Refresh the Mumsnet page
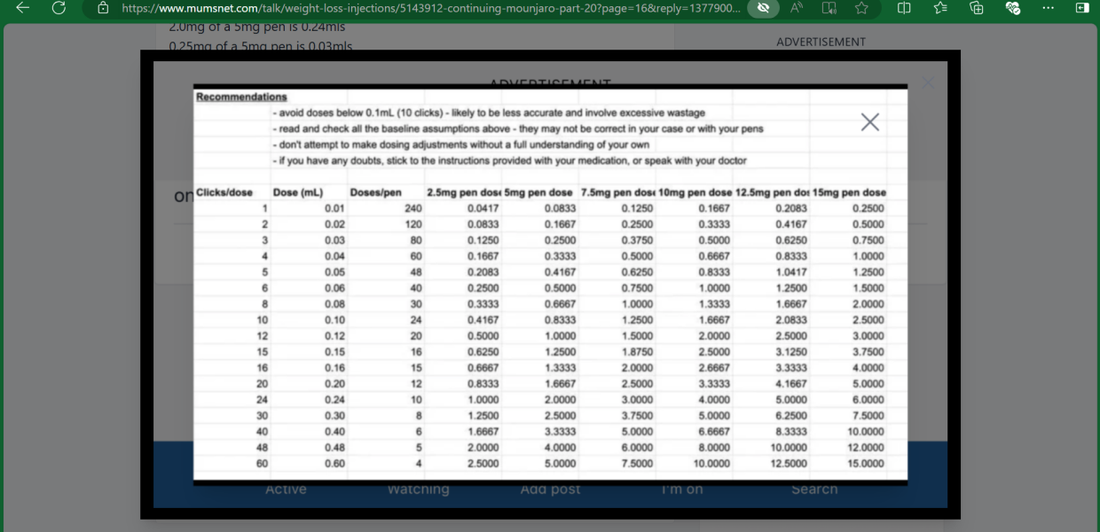 [x=59, y=8]
